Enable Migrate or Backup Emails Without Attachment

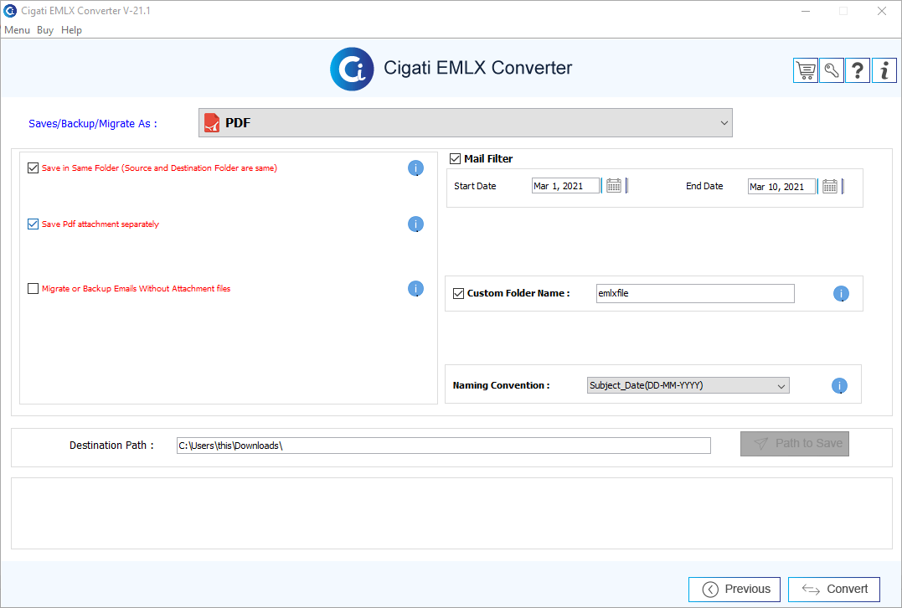click(33, 289)
